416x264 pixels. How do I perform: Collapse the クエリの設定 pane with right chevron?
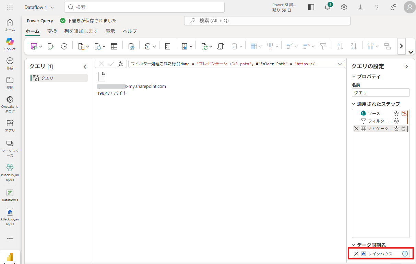407,67
